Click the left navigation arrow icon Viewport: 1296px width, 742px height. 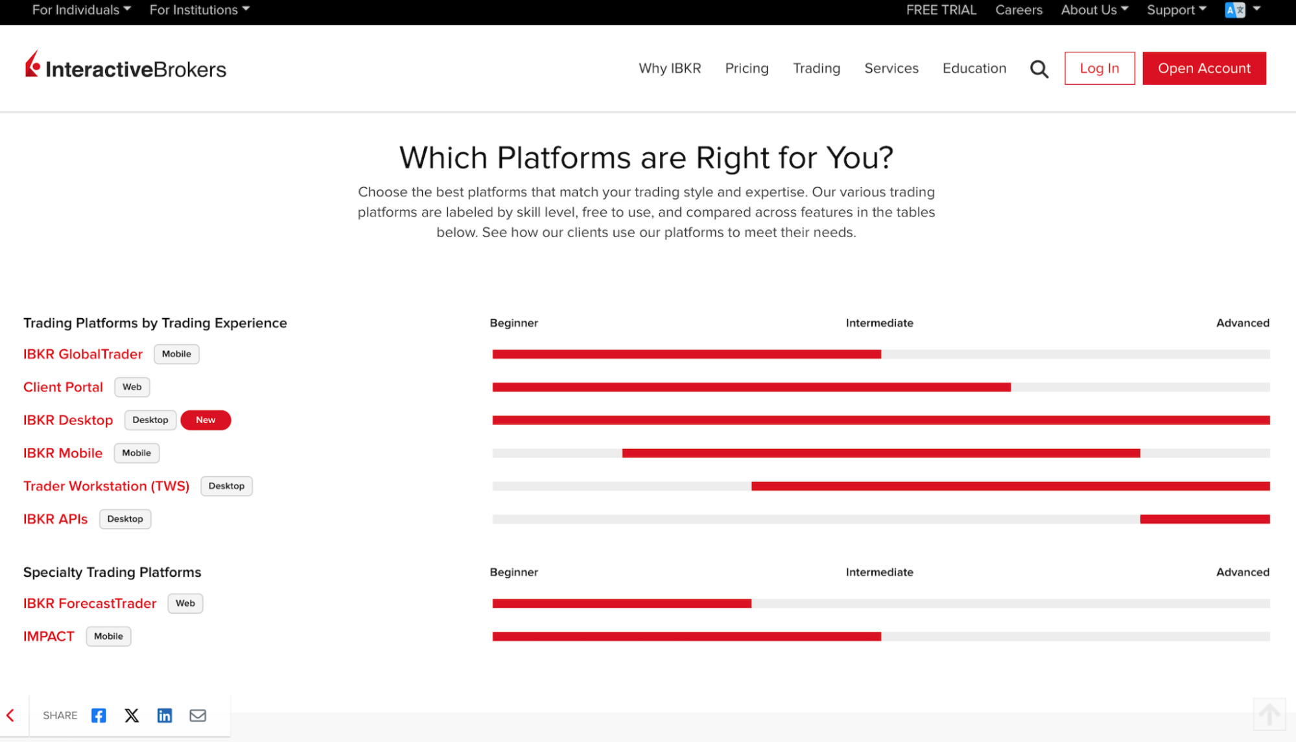[10, 714]
